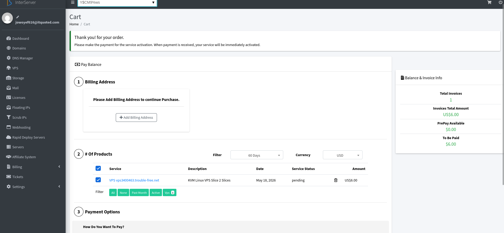
Task: Expand the Settings submenu chevron
Action: click(x=59, y=186)
